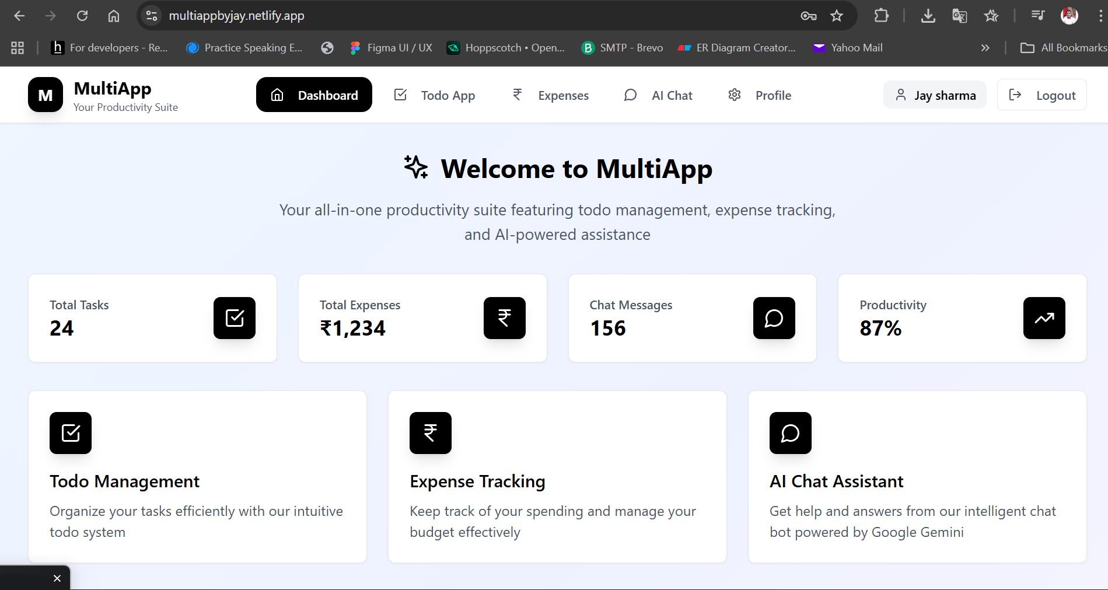Image resolution: width=1108 pixels, height=590 pixels.
Task: Open the Chrome three-dot menu
Action: coord(1099,16)
